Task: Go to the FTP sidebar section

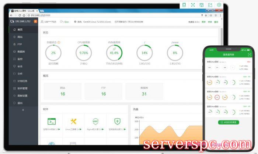Action: click(x=20, y=44)
